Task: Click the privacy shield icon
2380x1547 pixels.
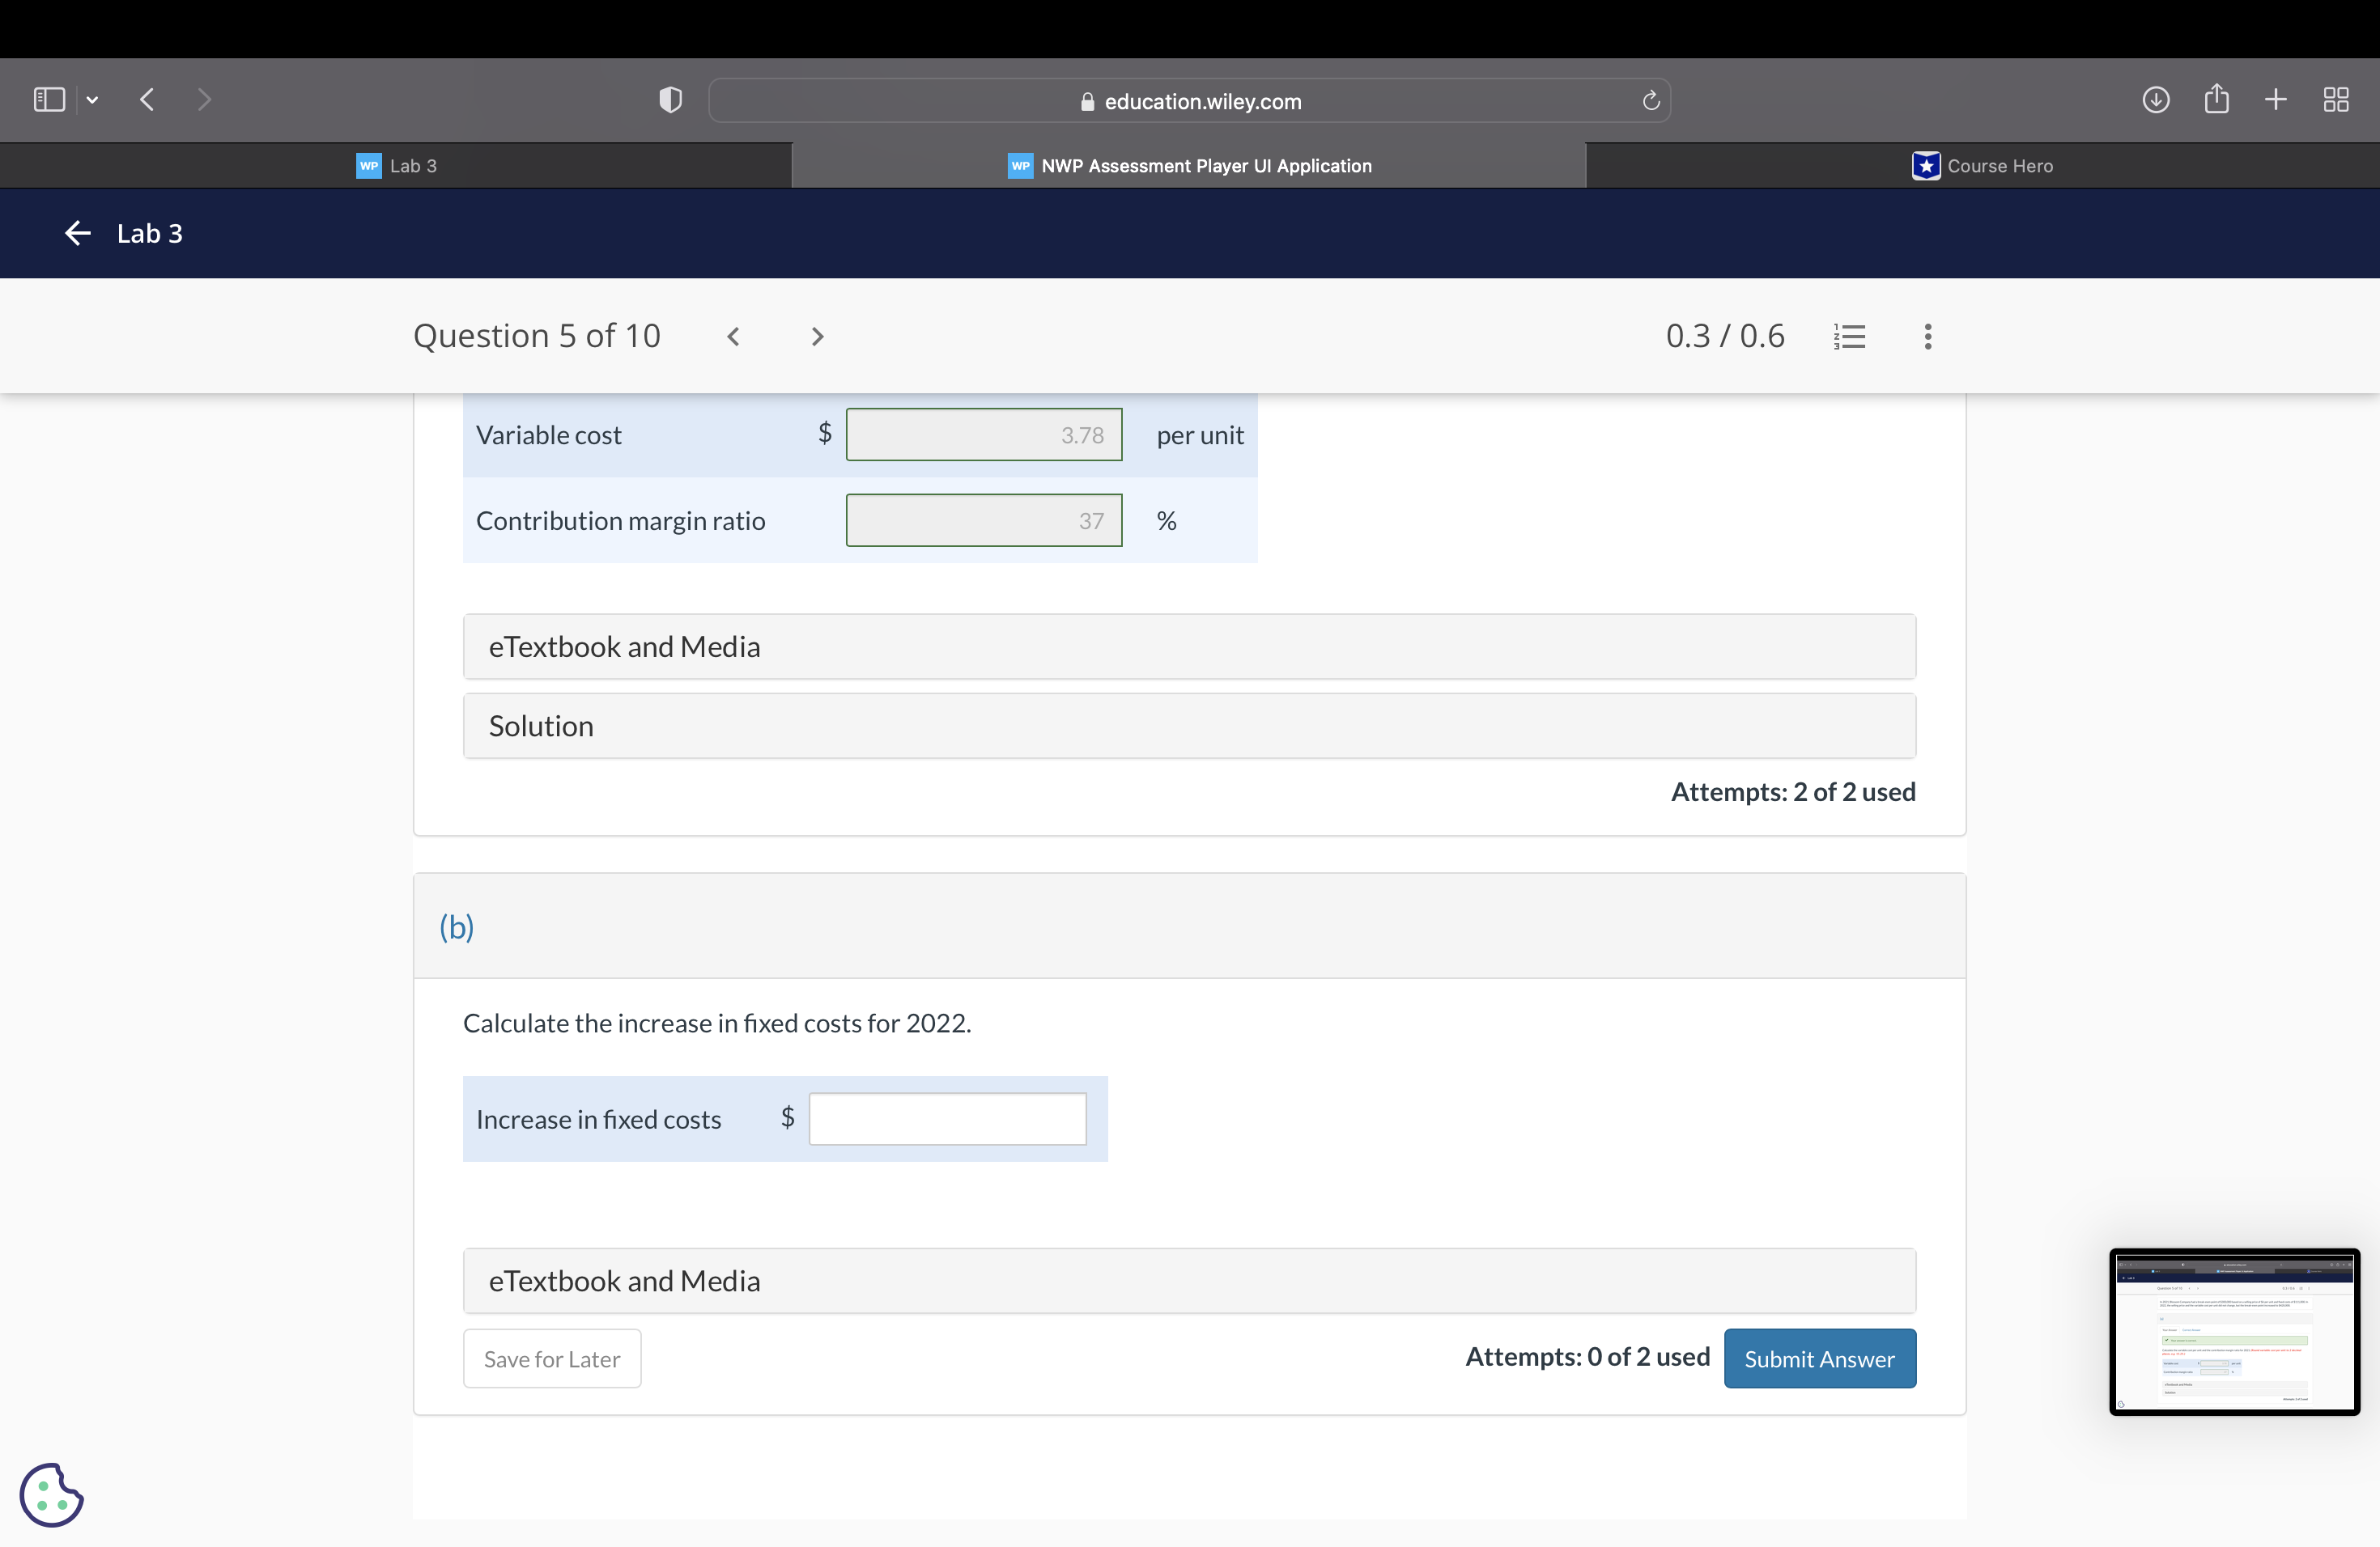Action: click(670, 99)
